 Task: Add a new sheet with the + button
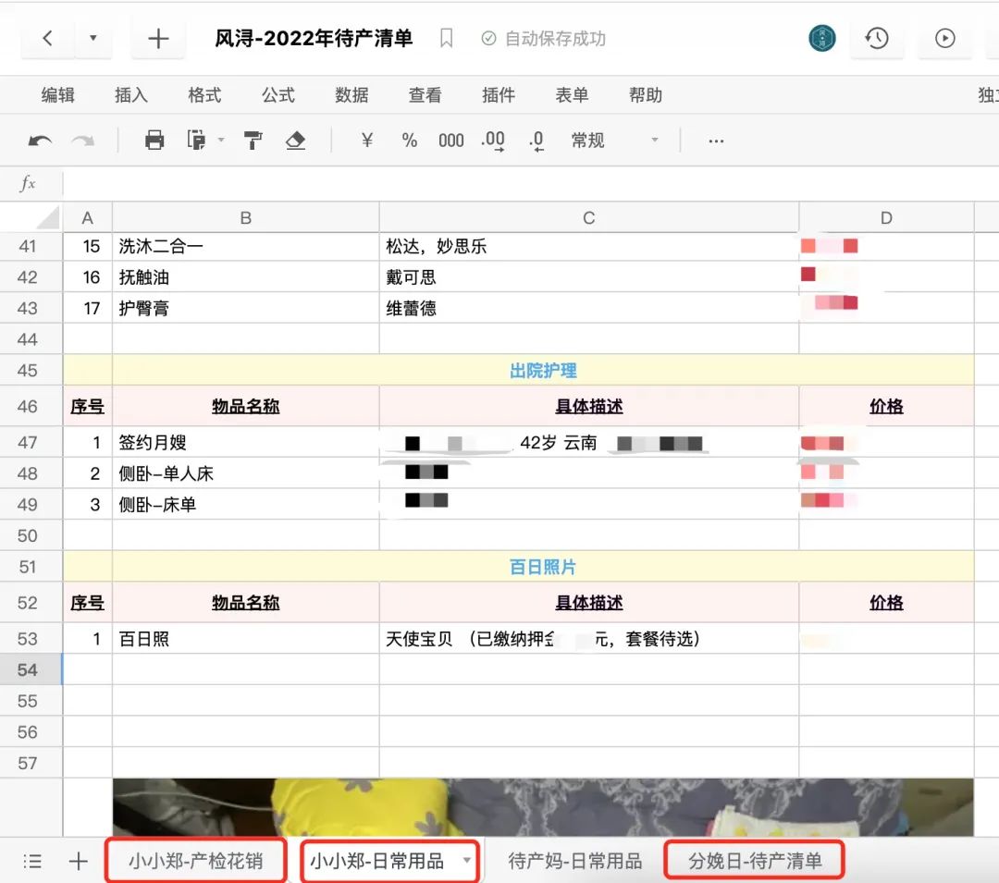pyautogui.click(x=79, y=860)
